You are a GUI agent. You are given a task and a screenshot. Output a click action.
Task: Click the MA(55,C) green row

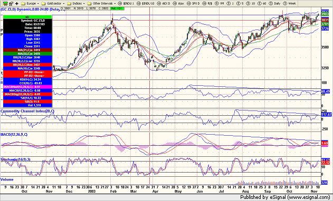coord(27,54)
